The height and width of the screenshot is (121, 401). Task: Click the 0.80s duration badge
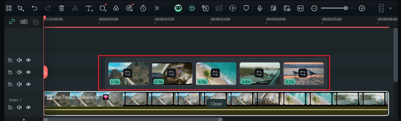click(246, 81)
